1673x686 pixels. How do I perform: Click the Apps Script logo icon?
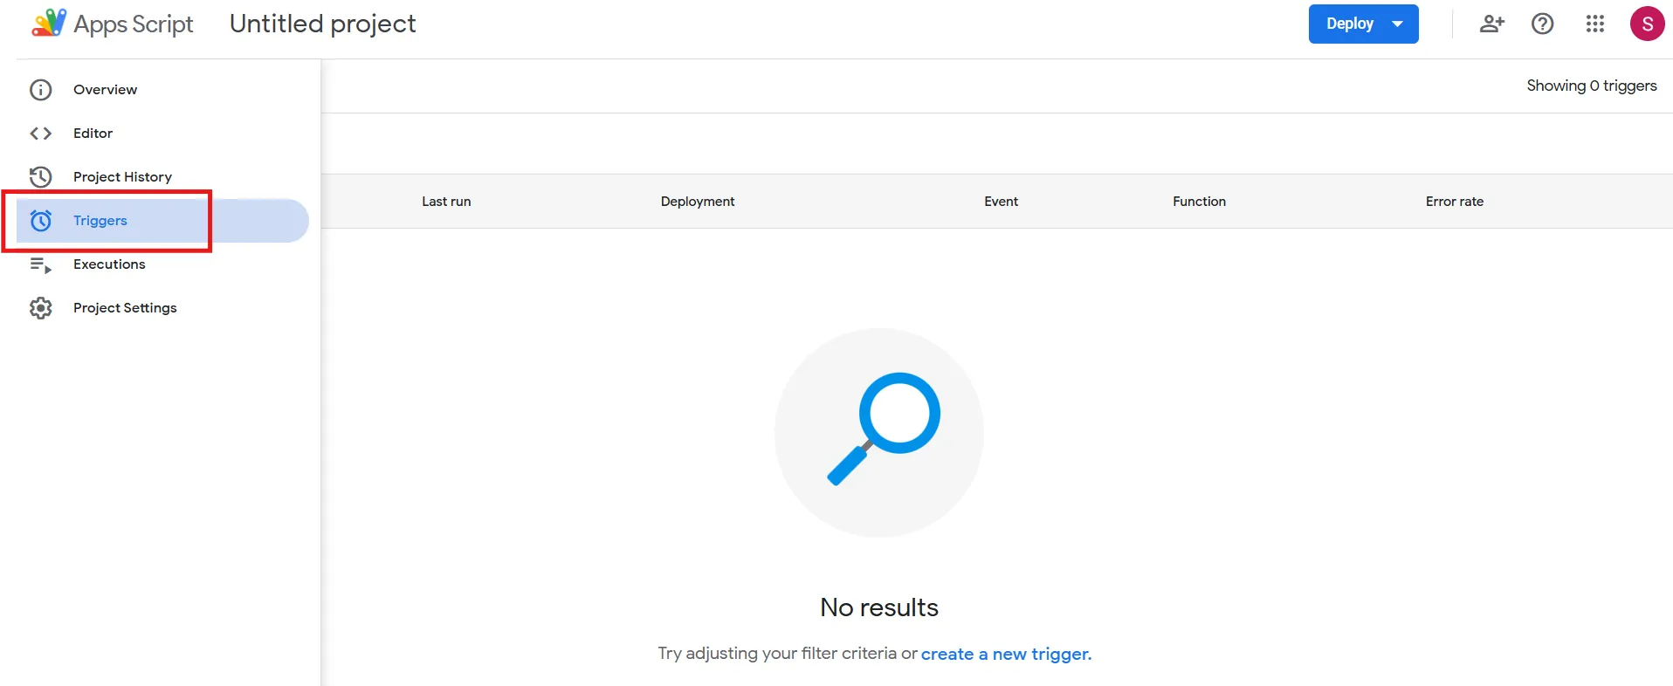click(49, 23)
